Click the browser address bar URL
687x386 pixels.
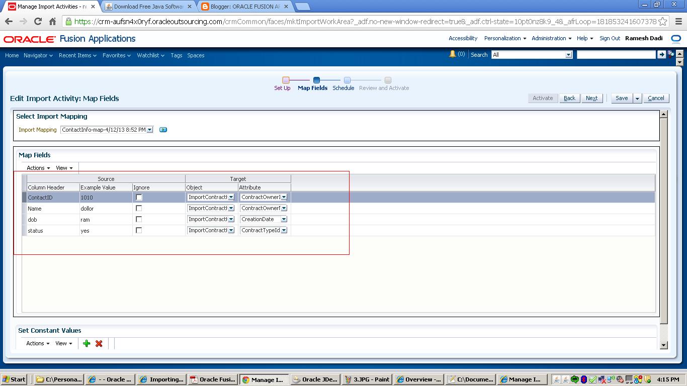[x=365, y=22]
